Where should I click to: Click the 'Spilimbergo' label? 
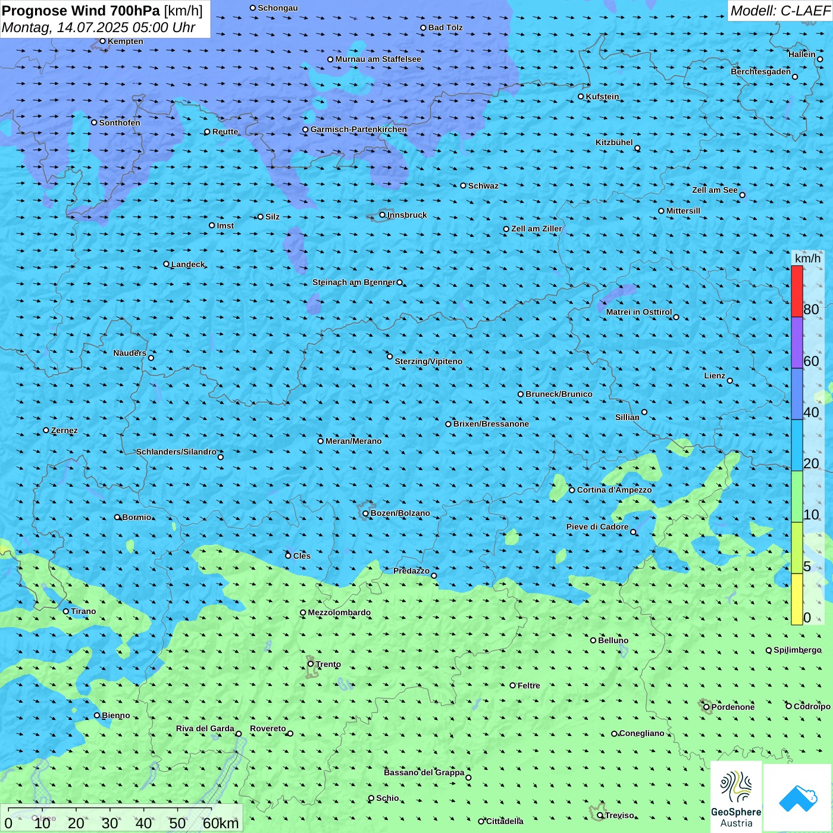click(x=797, y=650)
